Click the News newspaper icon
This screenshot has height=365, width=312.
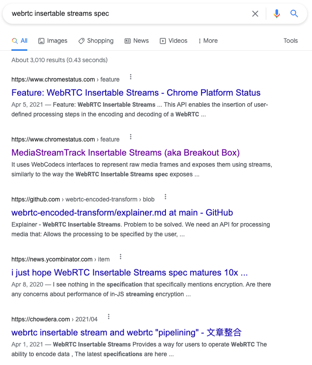point(128,41)
